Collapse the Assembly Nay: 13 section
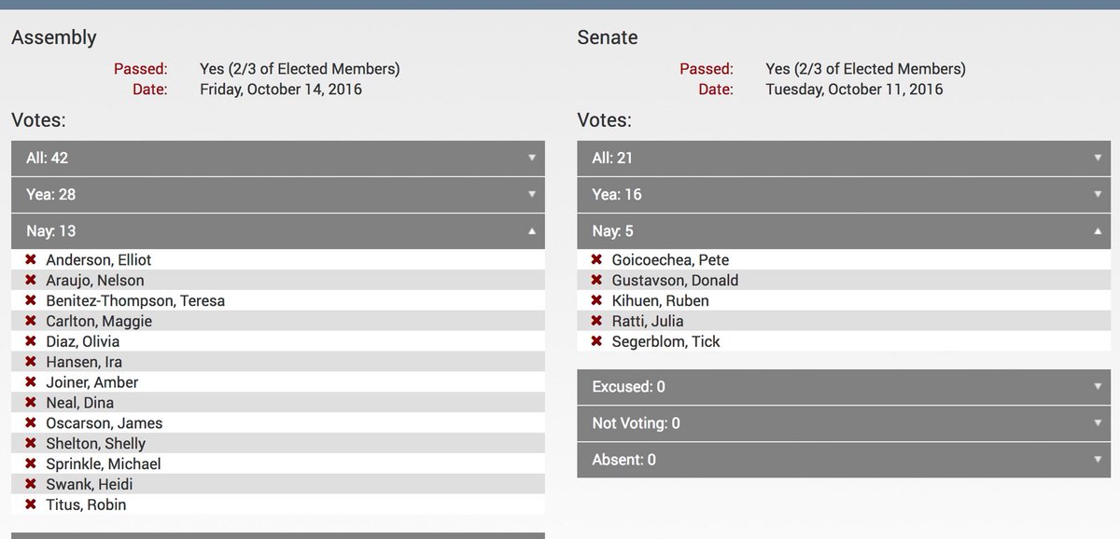 tap(278, 231)
